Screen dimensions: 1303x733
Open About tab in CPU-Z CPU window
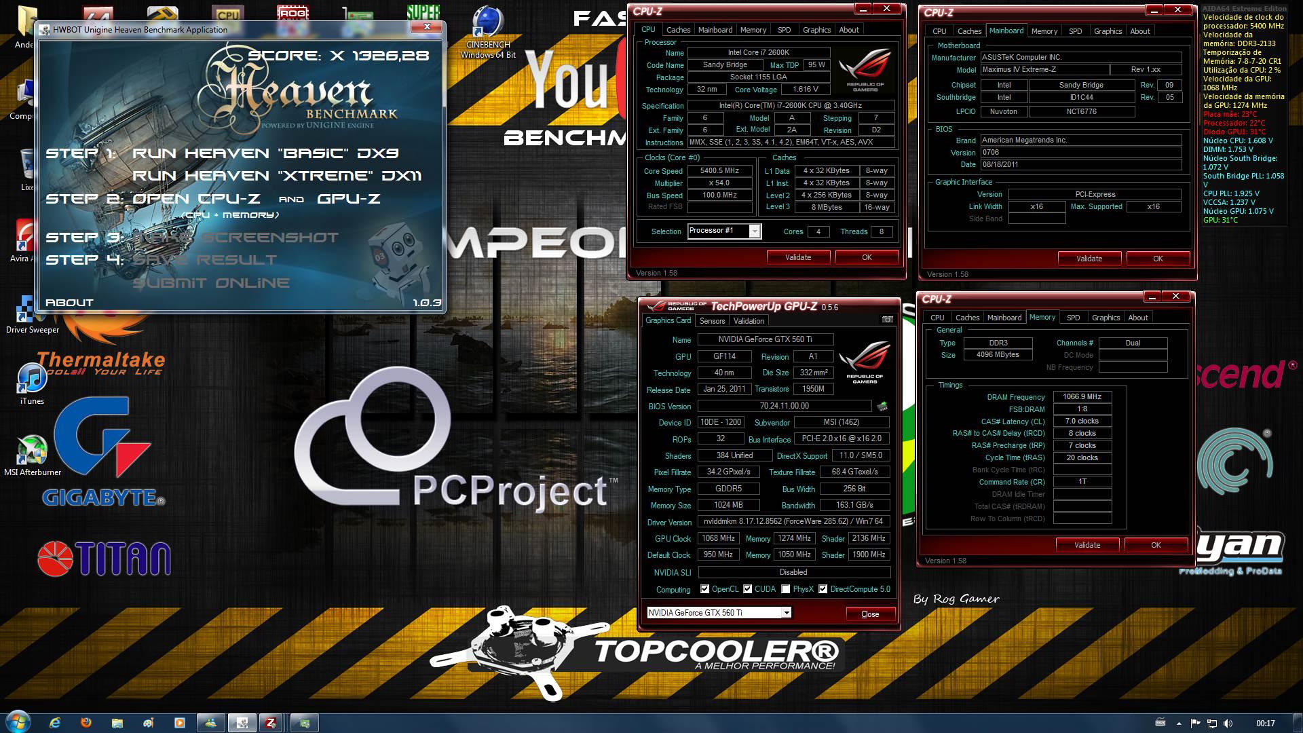pos(849,30)
